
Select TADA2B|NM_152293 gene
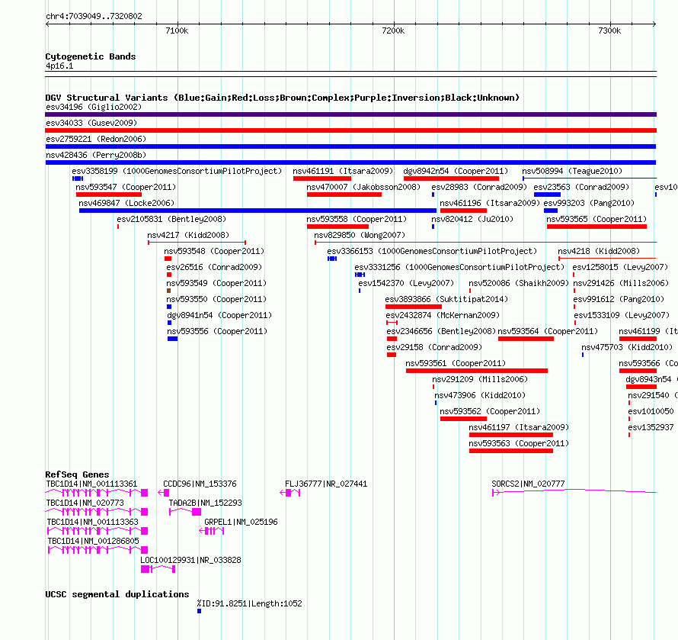coord(185,512)
